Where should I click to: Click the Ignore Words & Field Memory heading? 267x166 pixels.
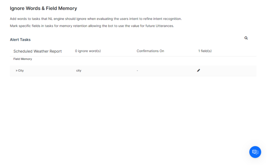pos(43,9)
